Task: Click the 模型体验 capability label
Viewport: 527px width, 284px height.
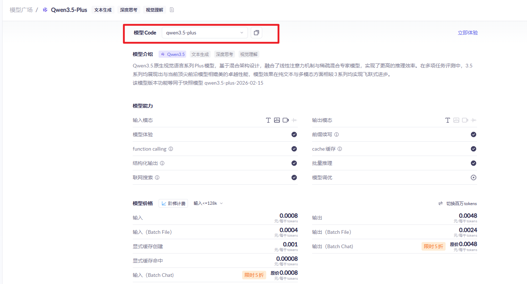Action: 143,134
